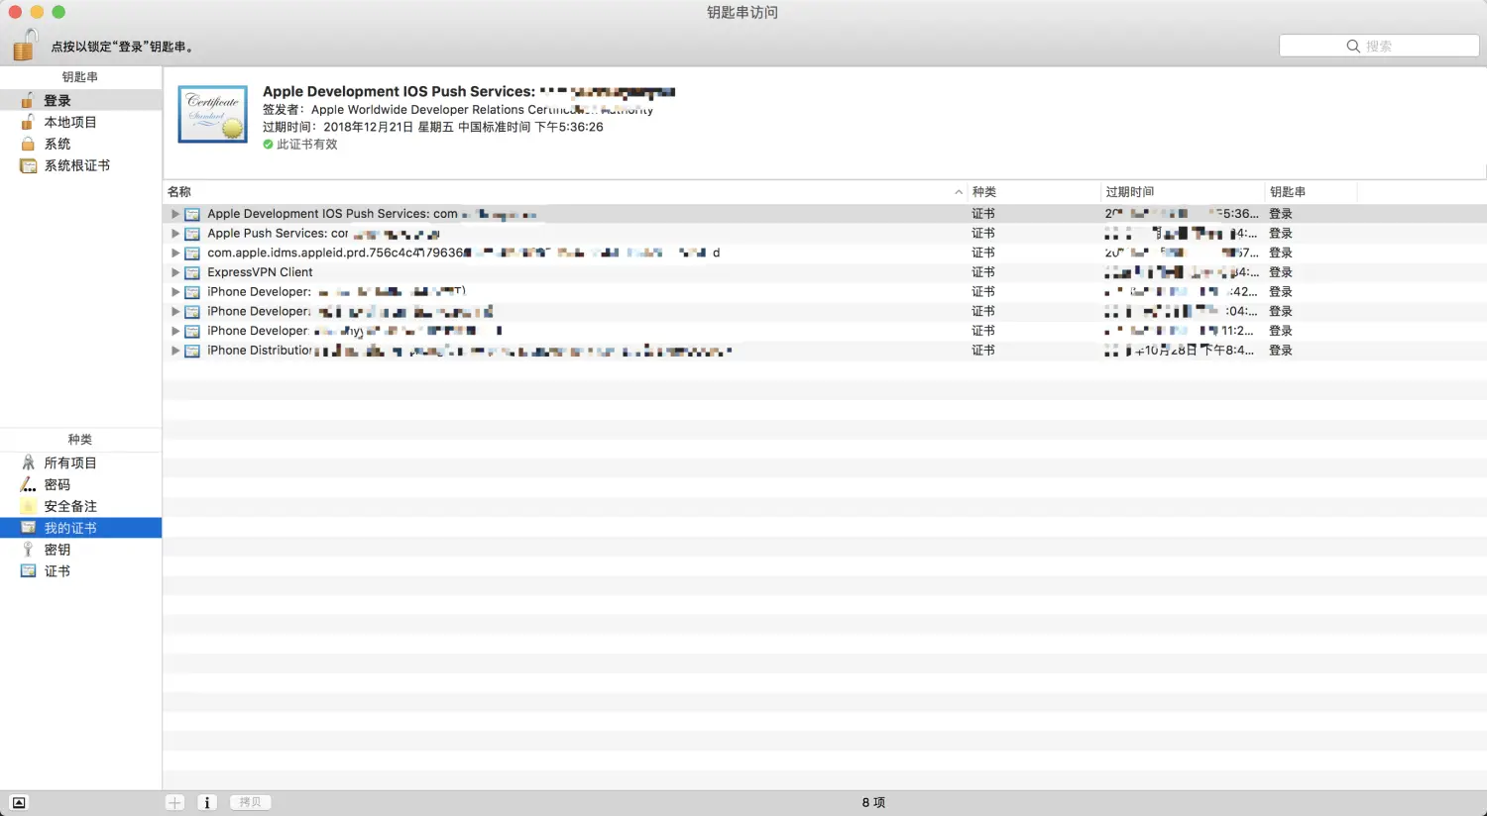Click the 登录 cell in the iPhone Distribution row

(x=1281, y=351)
